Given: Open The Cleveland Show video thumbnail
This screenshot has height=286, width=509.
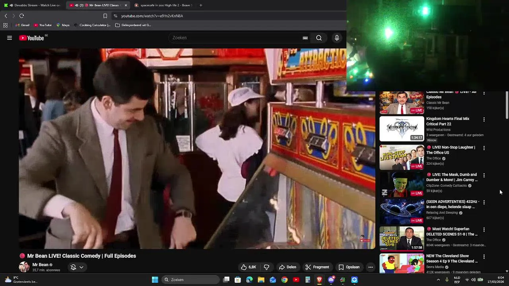Looking at the screenshot, I should 402,263.
